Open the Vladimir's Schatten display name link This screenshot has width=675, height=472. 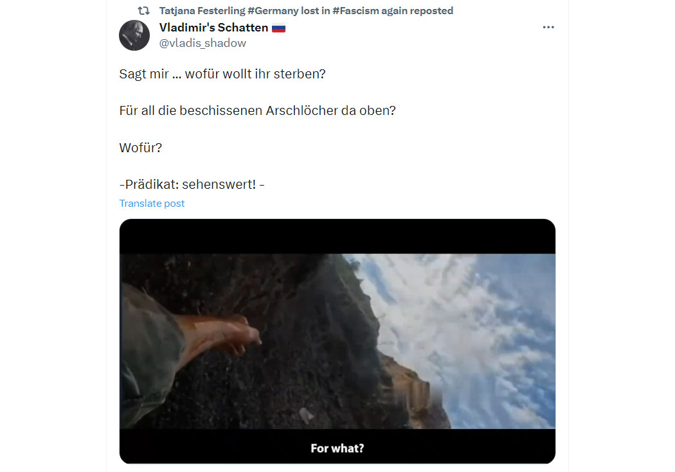213,28
